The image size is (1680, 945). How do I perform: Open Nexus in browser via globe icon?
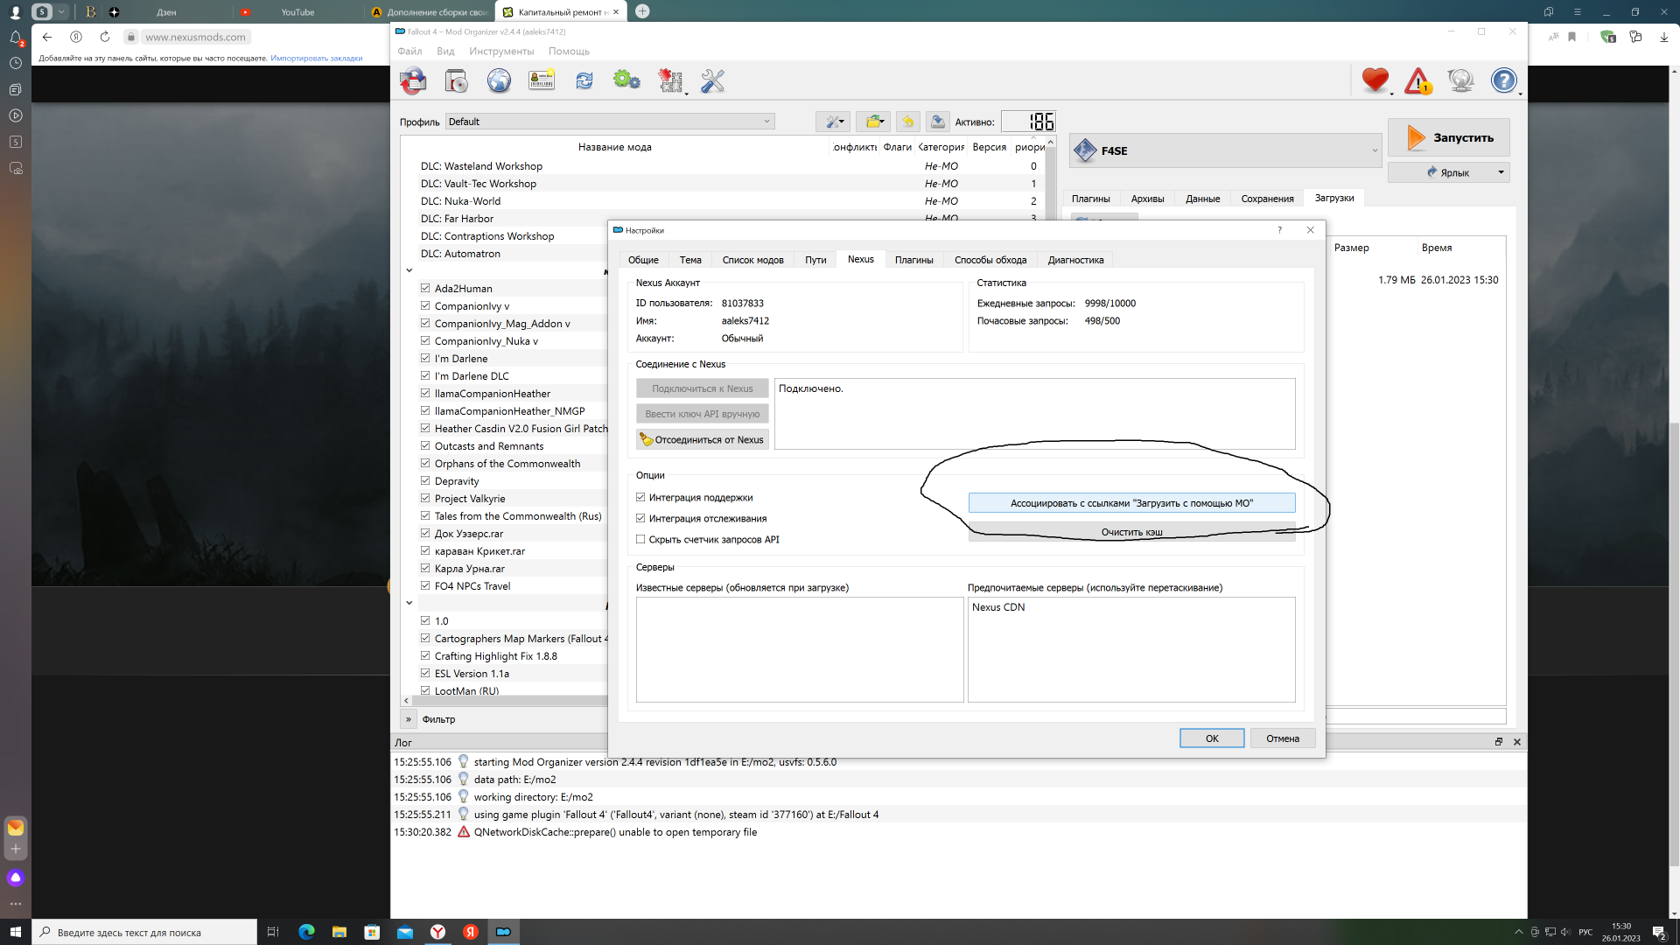499,80
